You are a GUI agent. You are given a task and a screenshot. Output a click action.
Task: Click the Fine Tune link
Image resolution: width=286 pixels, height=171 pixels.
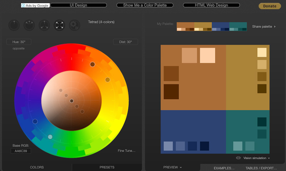coord(127,151)
